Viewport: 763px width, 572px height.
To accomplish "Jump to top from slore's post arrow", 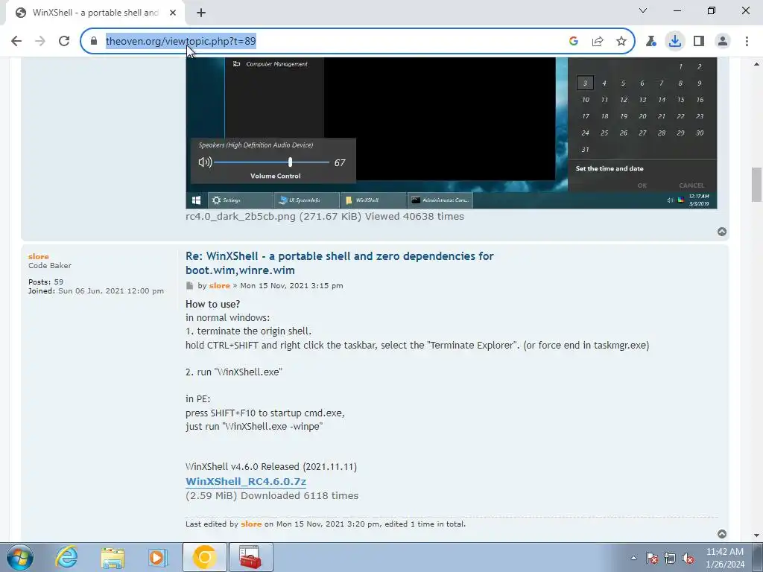I will pos(722,534).
